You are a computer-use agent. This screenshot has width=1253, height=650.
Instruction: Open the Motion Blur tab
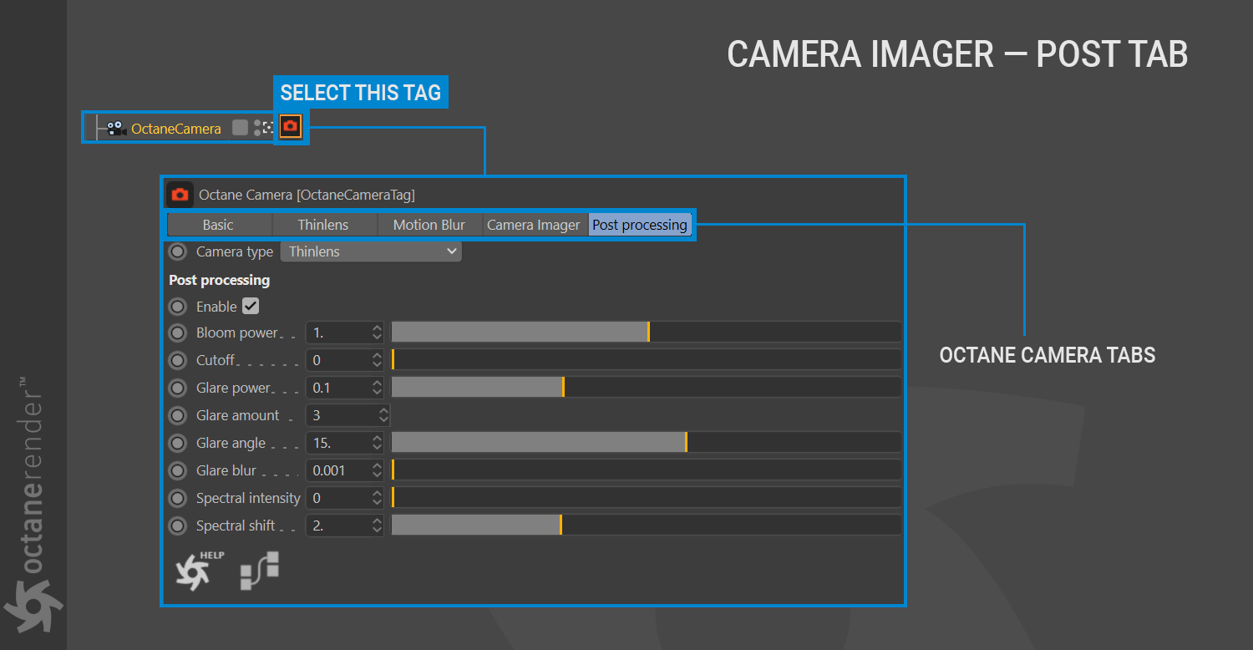click(x=430, y=225)
